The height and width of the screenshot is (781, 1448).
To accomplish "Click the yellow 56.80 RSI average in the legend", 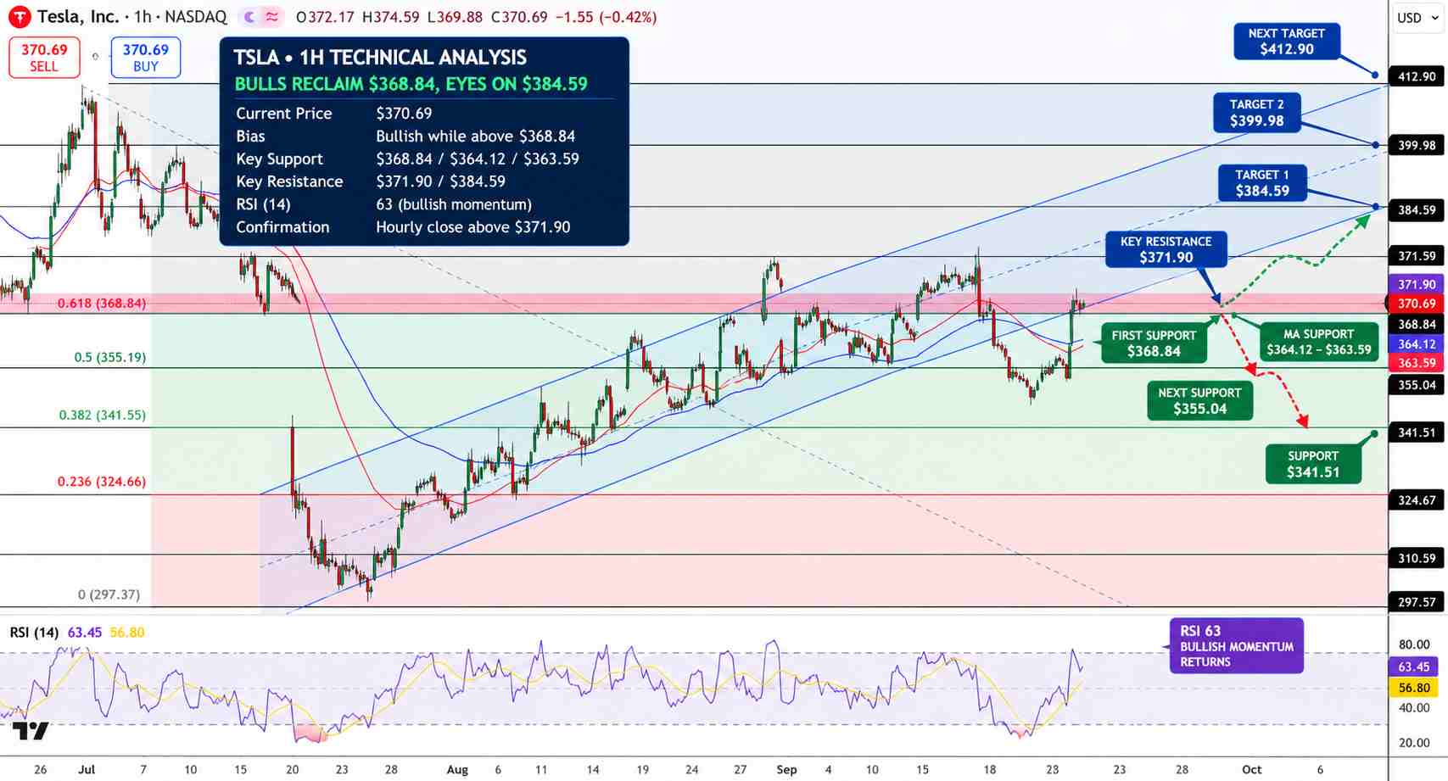I will point(127,633).
